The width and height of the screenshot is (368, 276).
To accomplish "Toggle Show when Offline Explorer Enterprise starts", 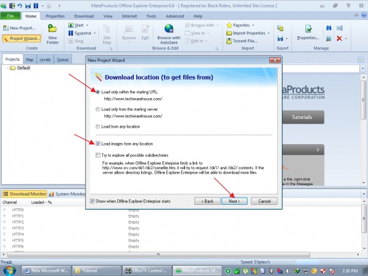I will 92,201.
